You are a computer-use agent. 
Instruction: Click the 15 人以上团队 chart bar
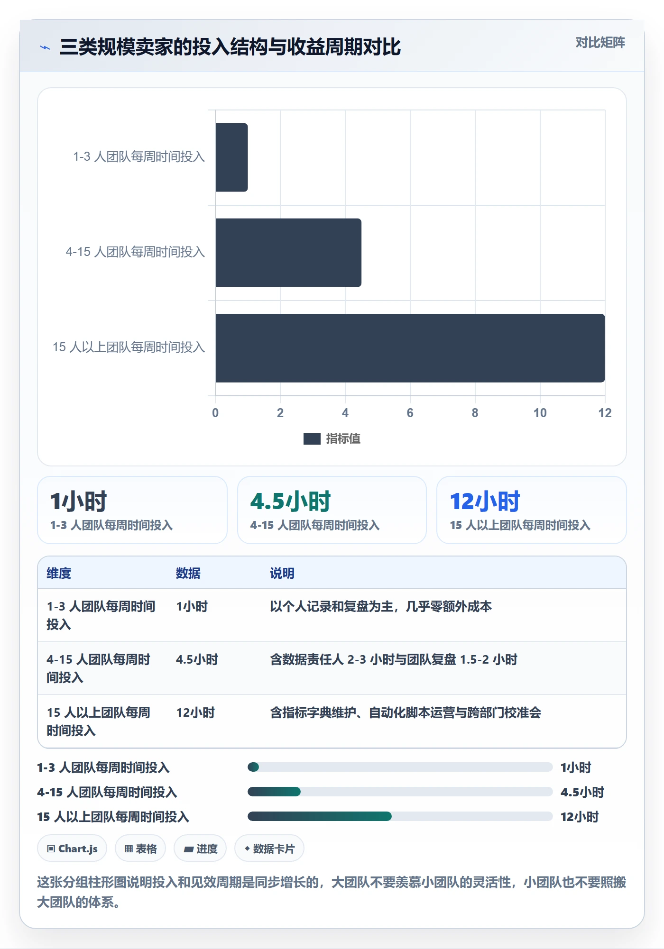(x=410, y=348)
